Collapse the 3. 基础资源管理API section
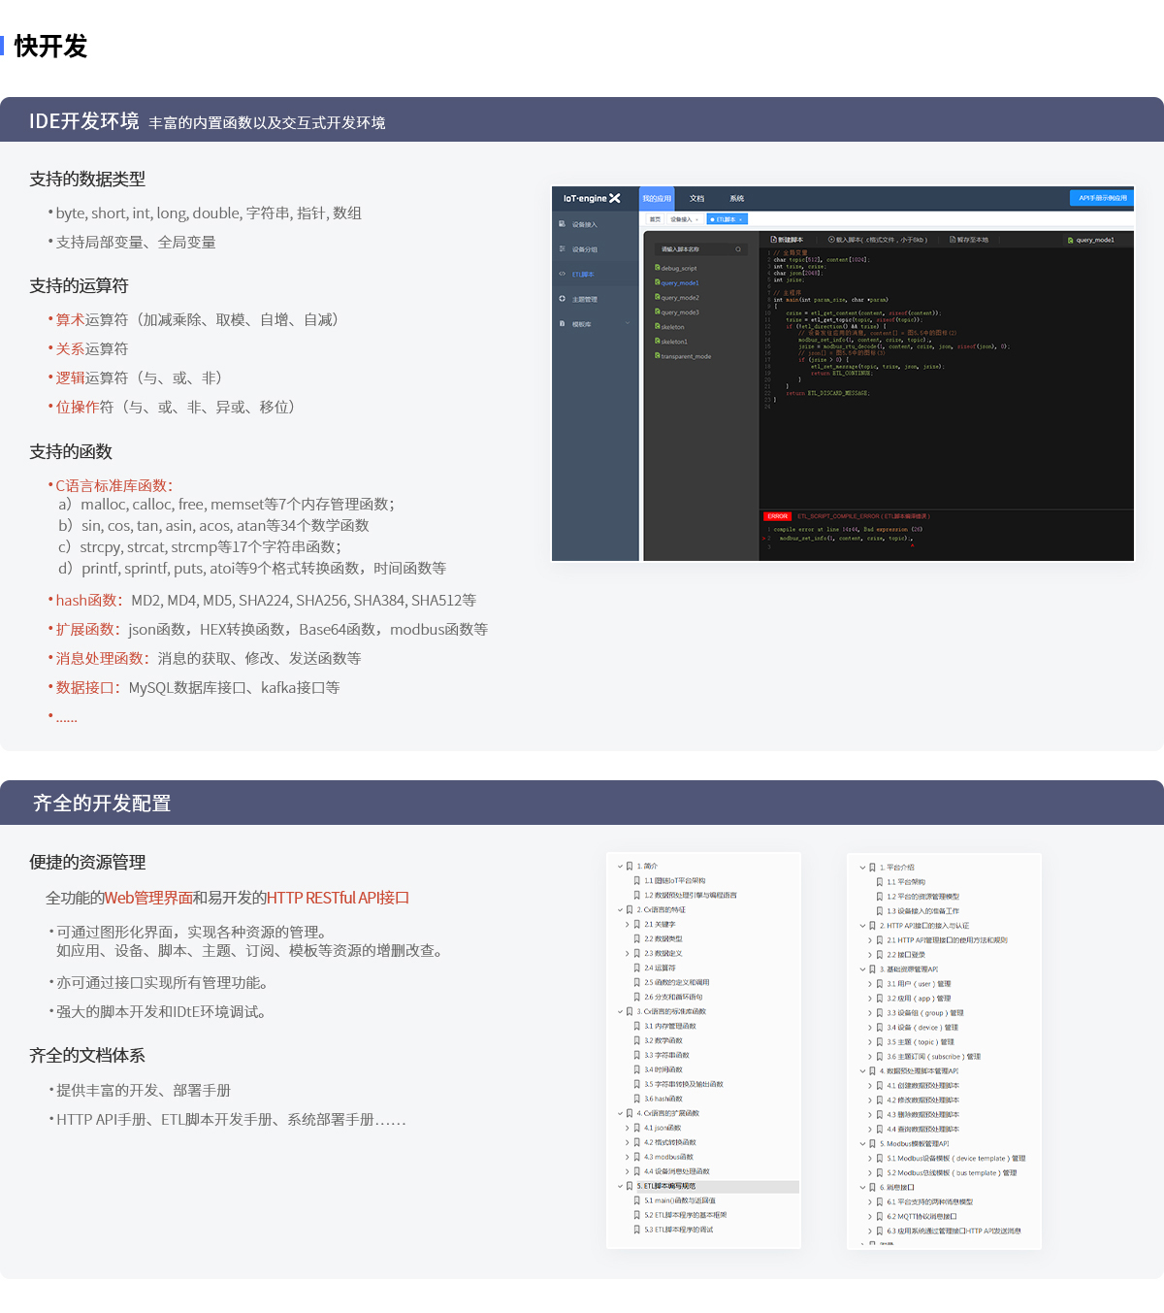The width and height of the screenshot is (1164, 1313). pos(862,969)
